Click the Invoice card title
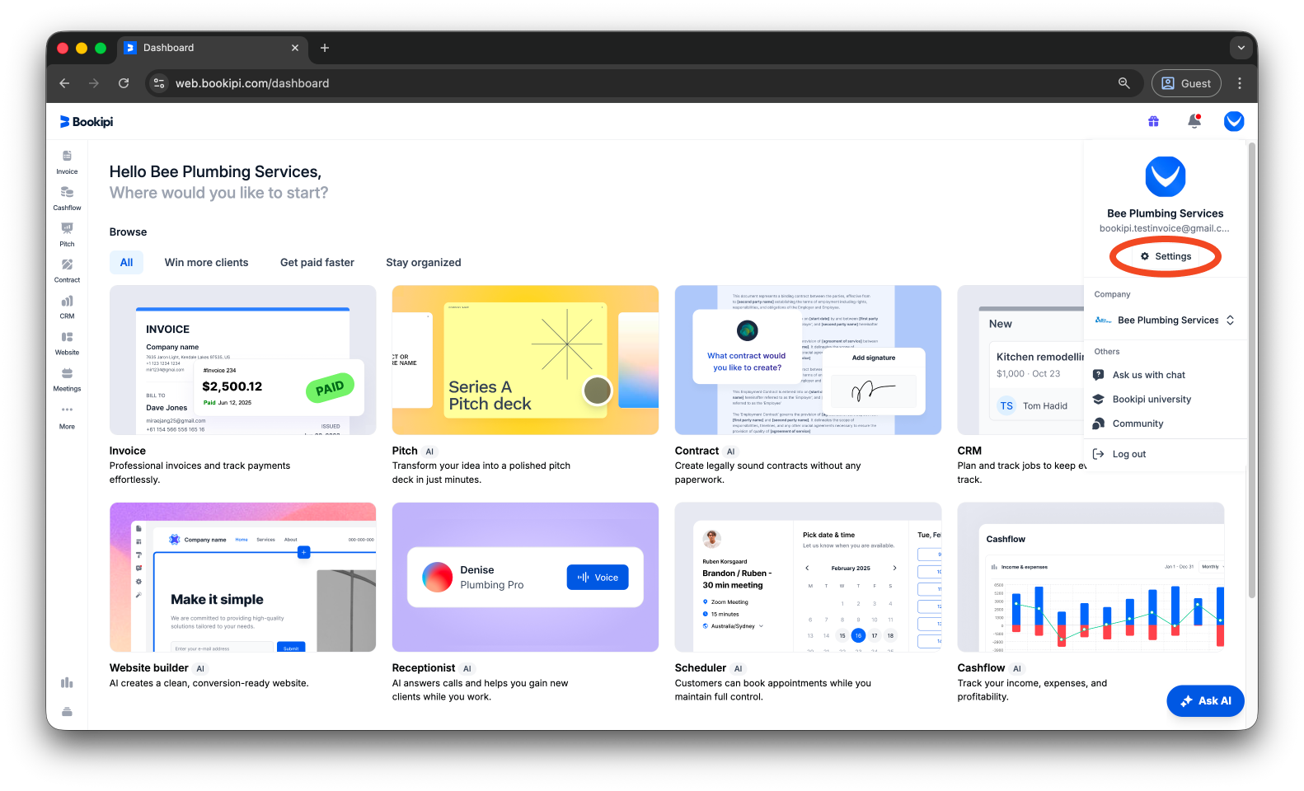Image resolution: width=1304 pixels, height=791 pixels. coord(128,451)
